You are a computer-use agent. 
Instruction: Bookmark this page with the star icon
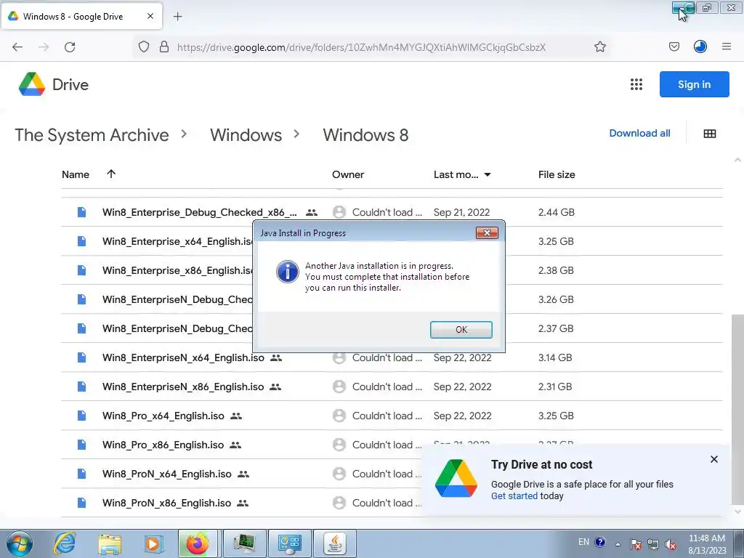pos(599,47)
